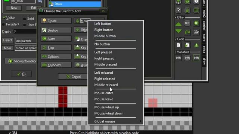Switch to the main2 actions tab
The width and height of the screenshot is (239, 134).
(x=204, y=13)
